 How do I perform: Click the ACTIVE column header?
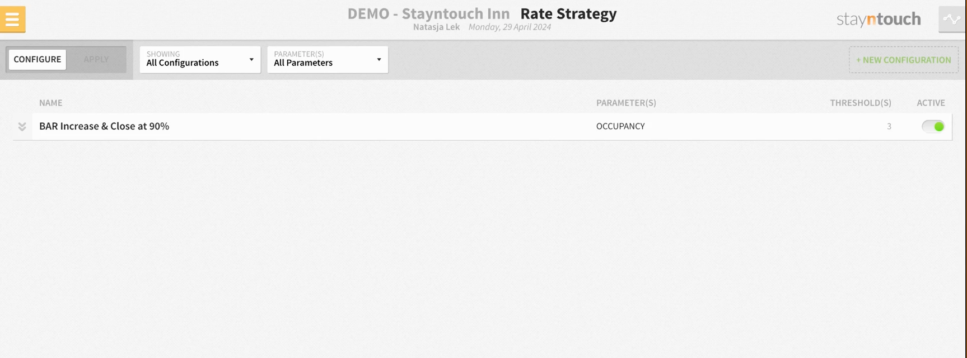coord(931,103)
